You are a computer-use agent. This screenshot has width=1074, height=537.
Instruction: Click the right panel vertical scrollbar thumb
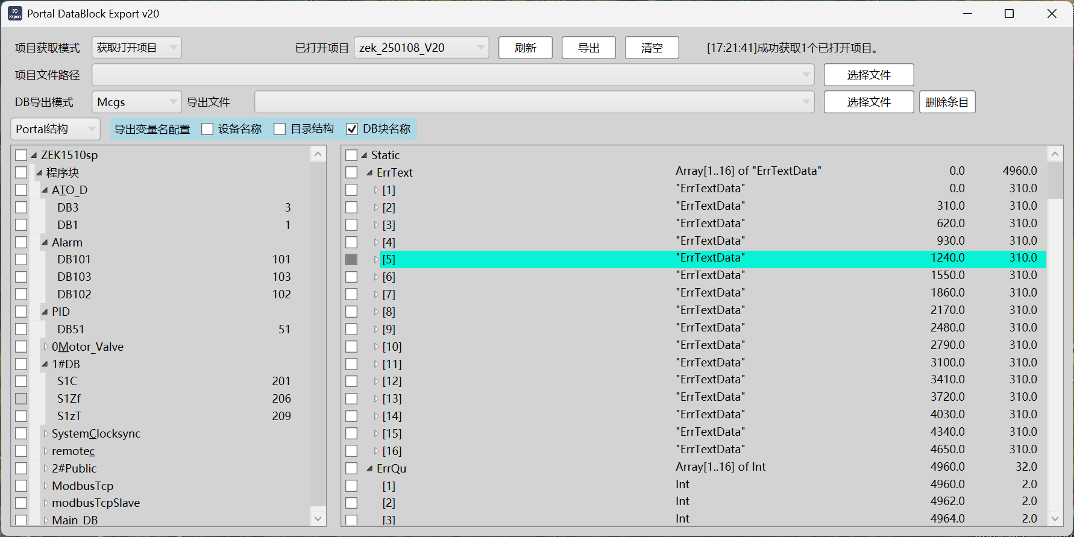point(1055,180)
